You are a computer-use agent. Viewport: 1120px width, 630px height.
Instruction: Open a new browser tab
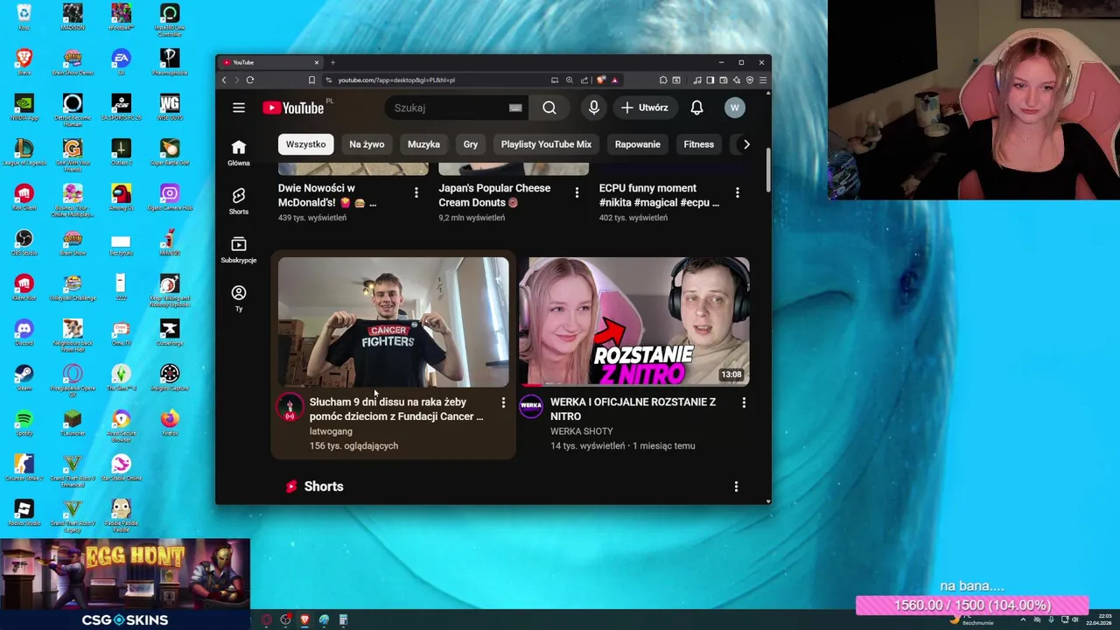(x=332, y=62)
